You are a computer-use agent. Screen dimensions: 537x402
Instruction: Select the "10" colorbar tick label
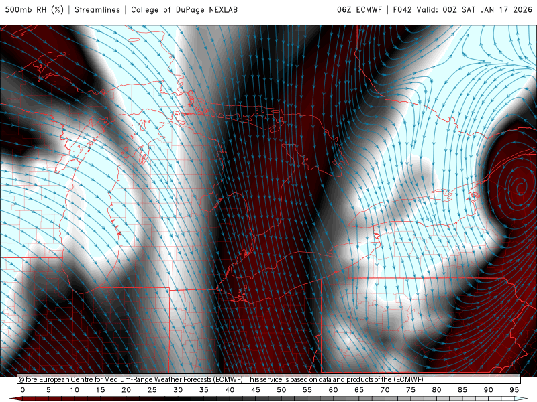75,390
